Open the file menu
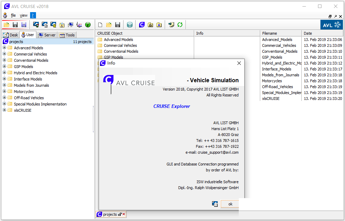The height and width of the screenshot is (221, 345). click(13, 15)
